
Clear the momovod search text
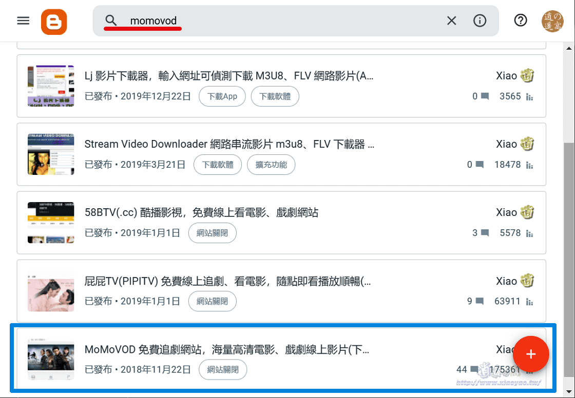click(452, 21)
